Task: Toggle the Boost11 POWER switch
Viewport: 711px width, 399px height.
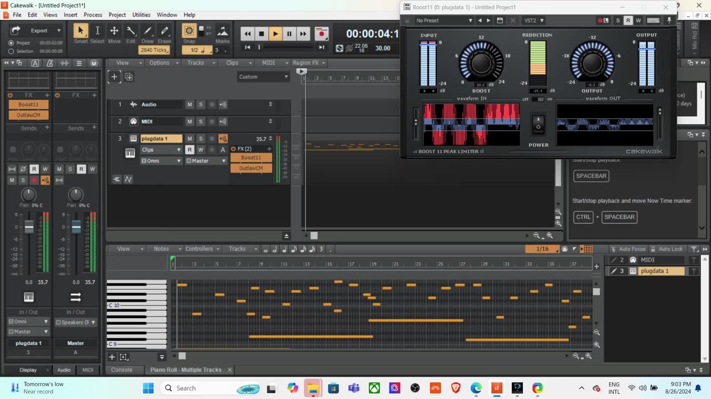Action: (x=538, y=125)
